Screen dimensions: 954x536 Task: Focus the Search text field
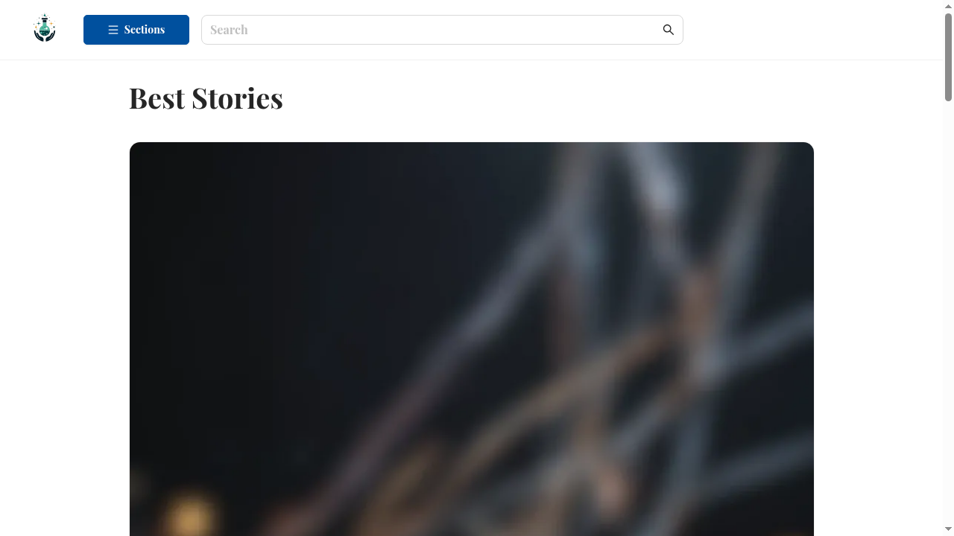coord(442,30)
